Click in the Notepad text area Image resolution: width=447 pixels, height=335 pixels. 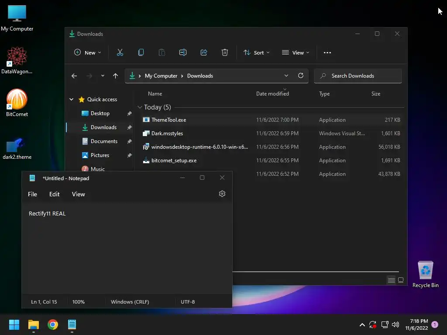click(x=127, y=249)
